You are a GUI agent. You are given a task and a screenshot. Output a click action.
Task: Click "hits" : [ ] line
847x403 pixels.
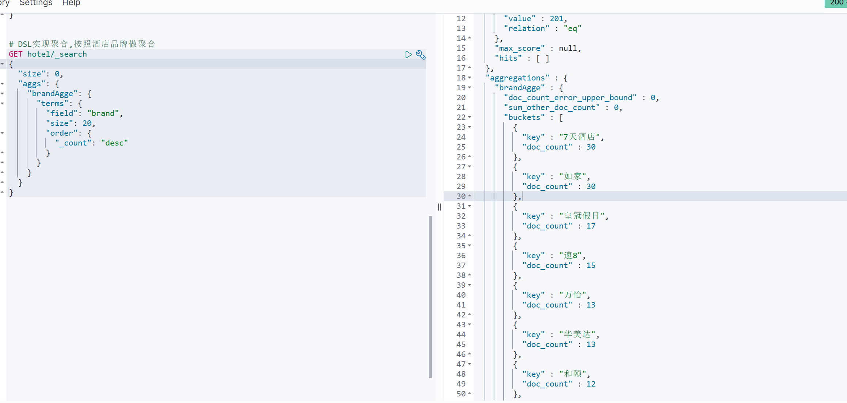tap(522, 58)
